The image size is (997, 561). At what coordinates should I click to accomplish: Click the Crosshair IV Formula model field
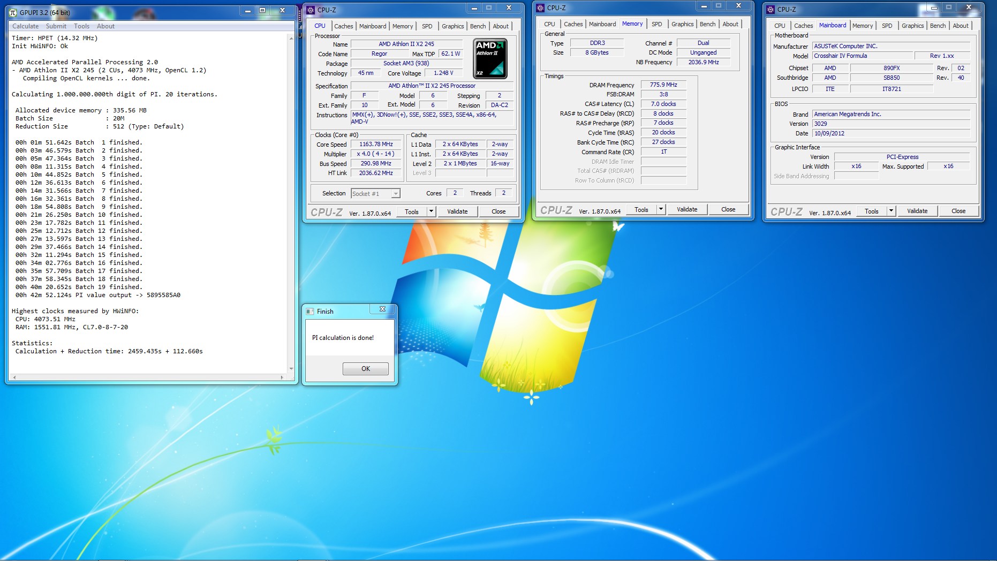tap(863, 56)
